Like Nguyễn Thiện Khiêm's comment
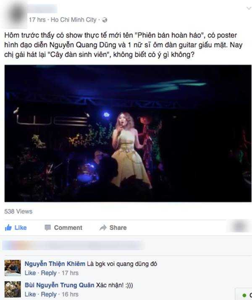Viewport: 252px width, 300px height. click(30, 273)
